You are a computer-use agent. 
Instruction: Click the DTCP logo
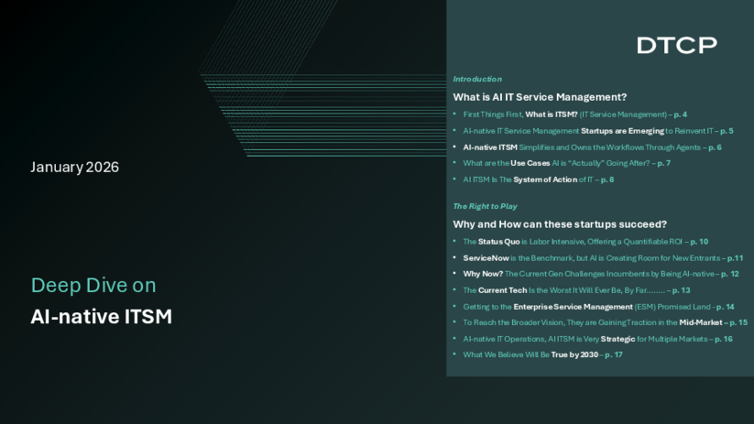tap(676, 45)
